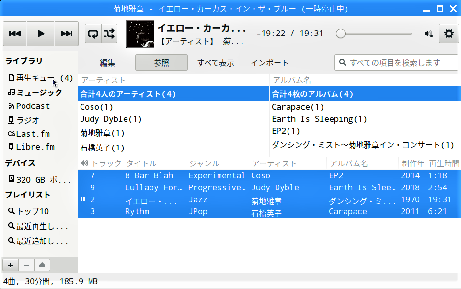This screenshot has height=289, width=461.
Task: Click the playback position slider
Action: (x=376, y=34)
